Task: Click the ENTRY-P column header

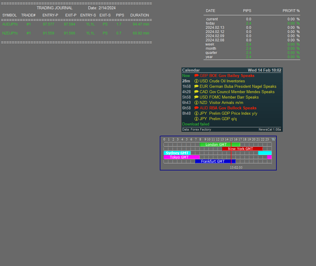Action: click(x=50, y=15)
